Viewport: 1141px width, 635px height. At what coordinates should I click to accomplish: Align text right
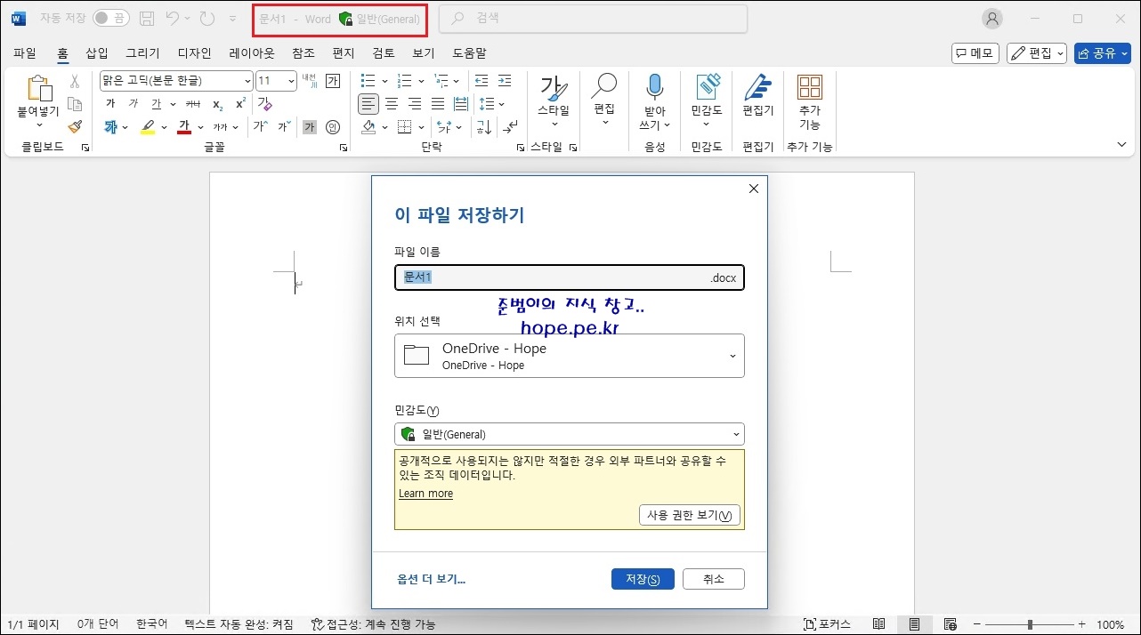[415, 104]
